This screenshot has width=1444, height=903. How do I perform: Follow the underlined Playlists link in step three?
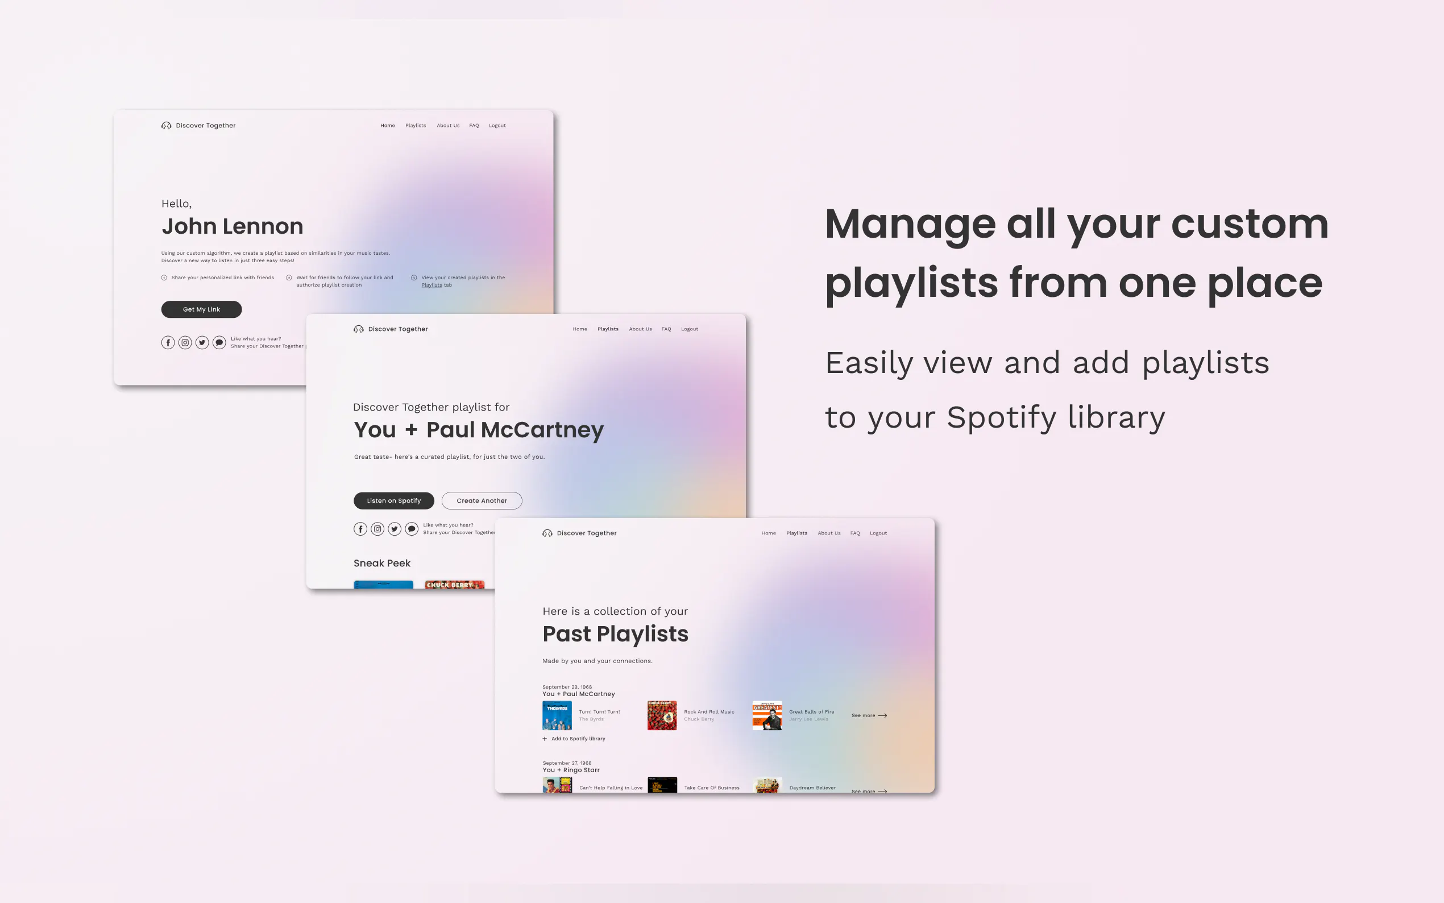point(431,285)
